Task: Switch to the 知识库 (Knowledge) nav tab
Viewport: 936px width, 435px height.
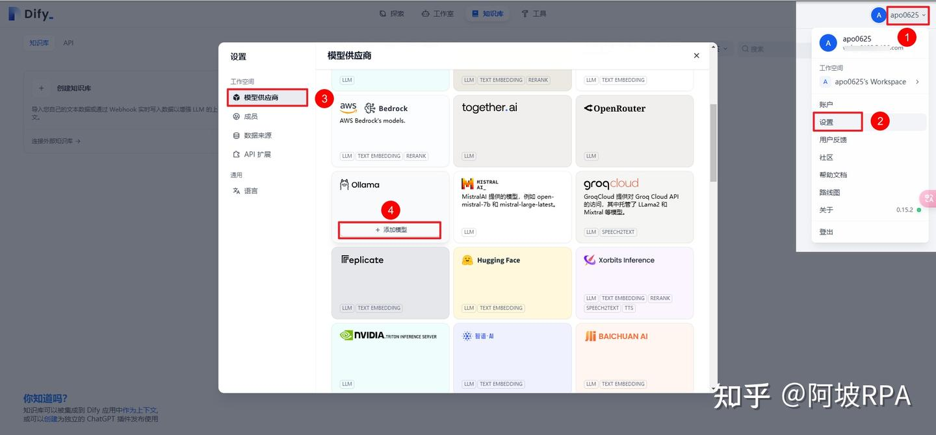Action: pyautogui.click(x=487, y=13)
